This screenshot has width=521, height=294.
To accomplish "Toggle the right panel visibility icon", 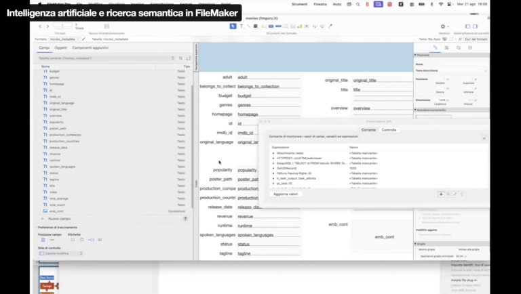I will [475, 26].
